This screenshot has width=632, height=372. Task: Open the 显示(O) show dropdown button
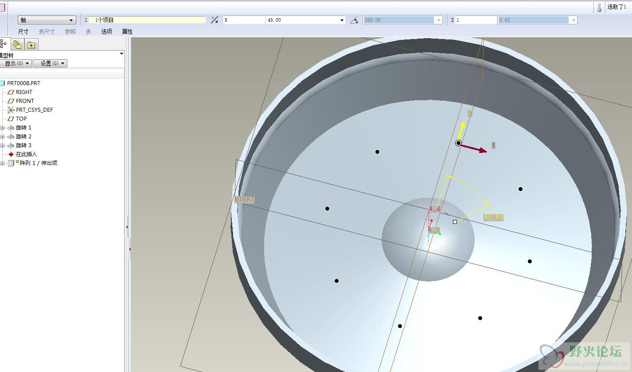(x=16, y=63)
